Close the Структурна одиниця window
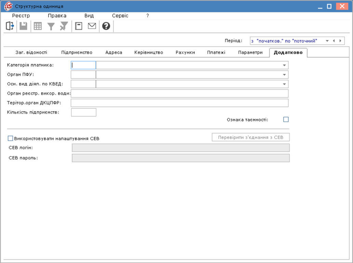The height and width of the screenshot is (263, 353). point(342,6)
